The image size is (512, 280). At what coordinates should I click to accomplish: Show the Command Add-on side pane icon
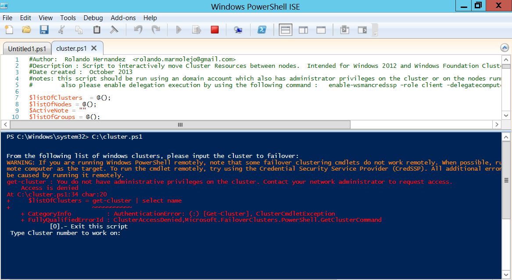(362, 30)
